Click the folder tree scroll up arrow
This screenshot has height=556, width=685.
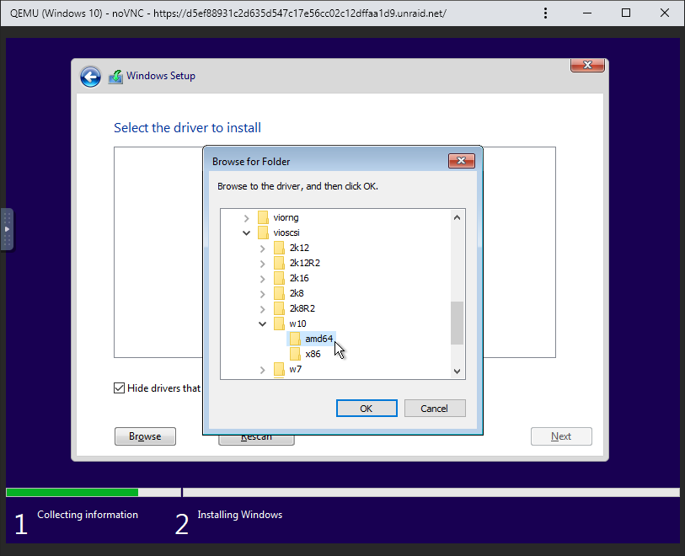pyautogui.click(x=457, y=217)
